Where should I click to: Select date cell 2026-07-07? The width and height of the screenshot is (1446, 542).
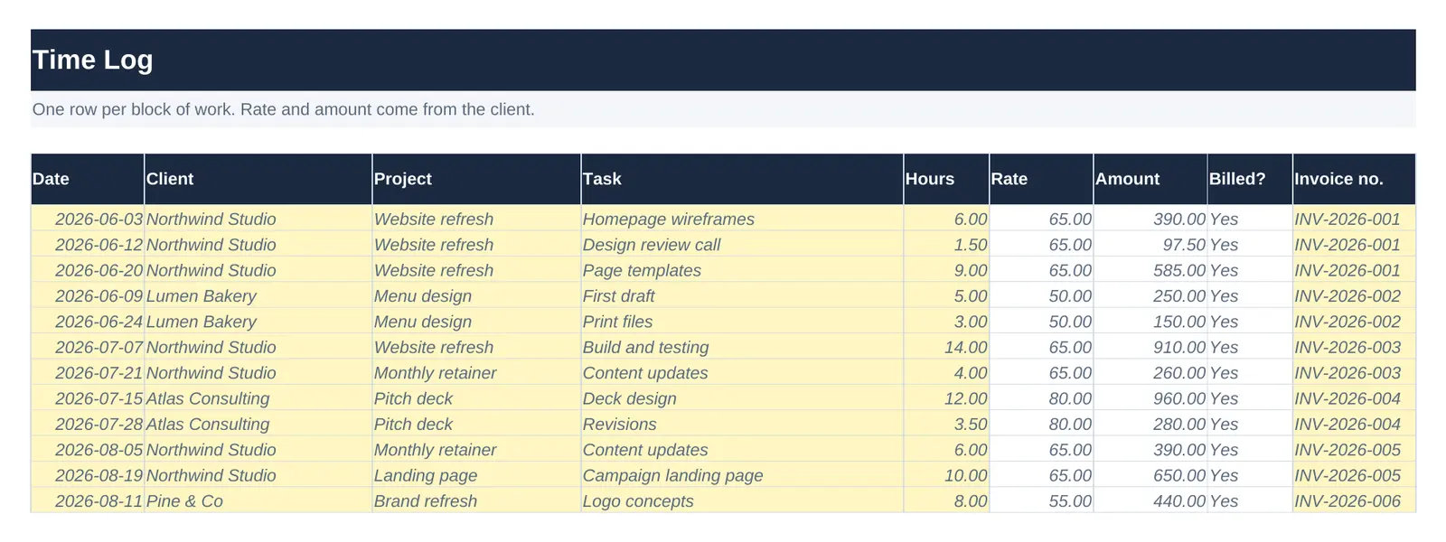[88, 347]
